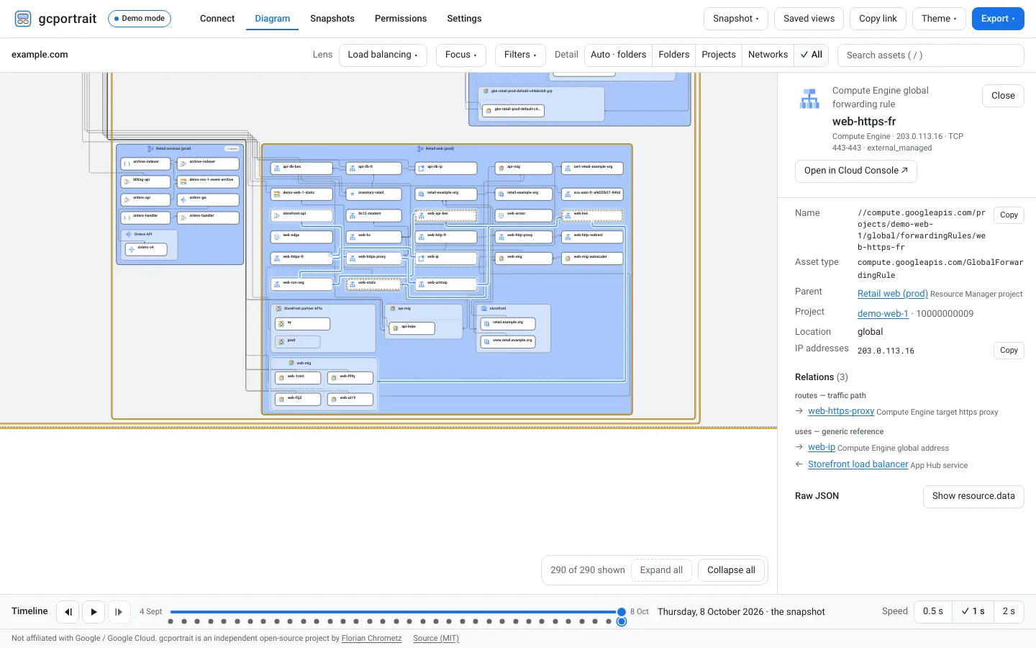This screenshot has height=648, width=1036.
Task: Step the timeline back one snapshot
Action: (68, 612)
